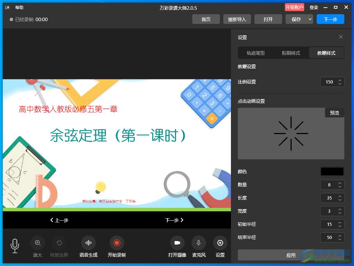Click the zoom in magnifier icon

38,243
